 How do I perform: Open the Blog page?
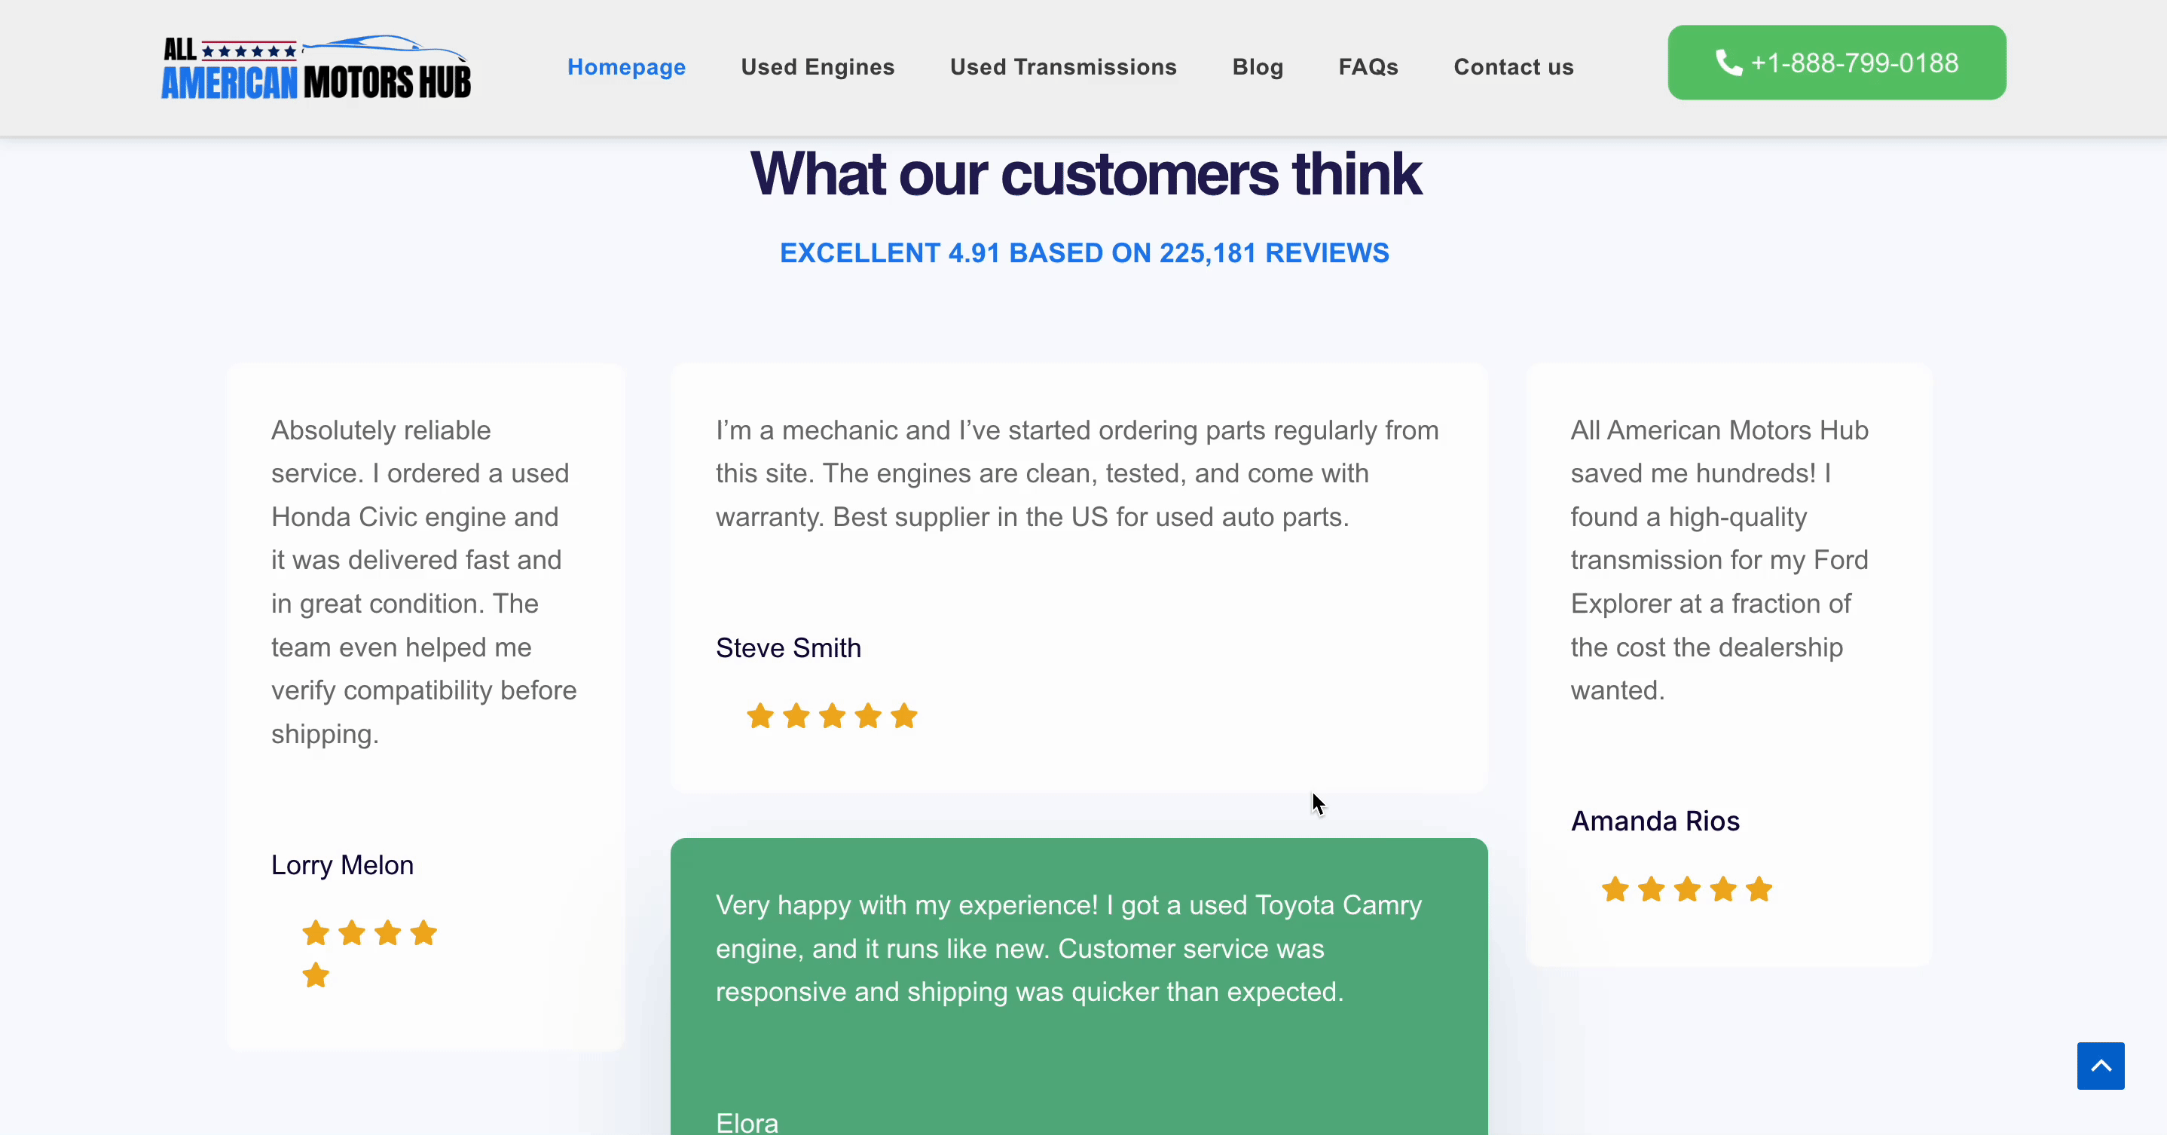pos(1258,67)
